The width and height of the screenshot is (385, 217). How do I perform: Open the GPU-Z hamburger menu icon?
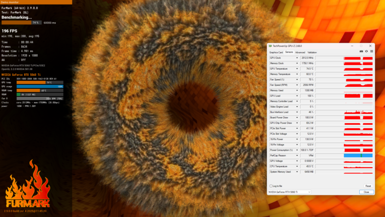[x=372, y=51]
